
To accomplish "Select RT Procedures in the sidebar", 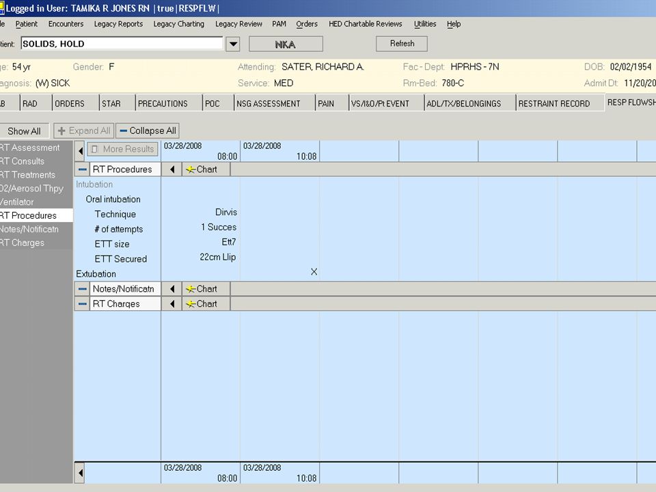I will (x=36, y=215).
